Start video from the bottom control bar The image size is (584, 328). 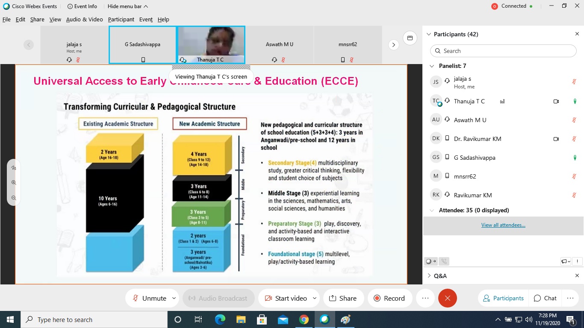click(x=286, y=298)
